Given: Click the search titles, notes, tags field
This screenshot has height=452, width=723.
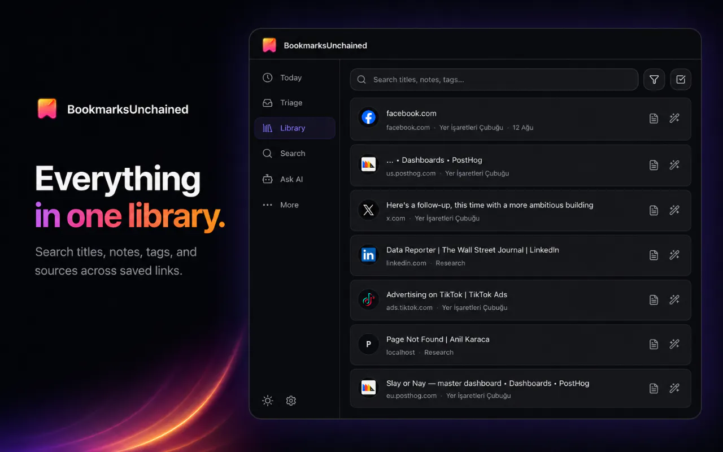Looking at the screenshot, I should coord(494,80).
